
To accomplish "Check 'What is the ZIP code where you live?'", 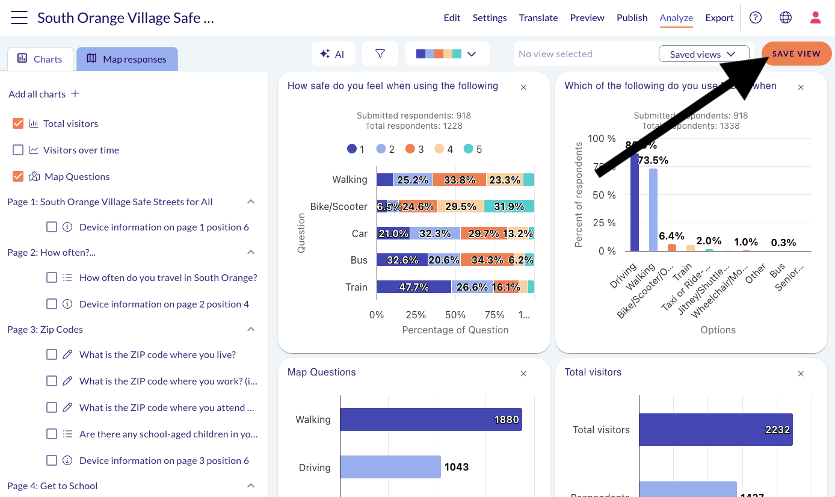I will click(52, 354).
